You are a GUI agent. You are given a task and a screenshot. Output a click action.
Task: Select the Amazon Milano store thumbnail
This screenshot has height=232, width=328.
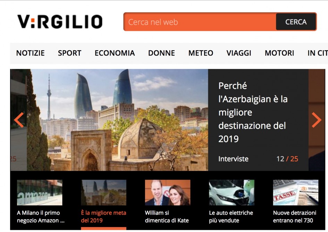(x=40, y=192)
